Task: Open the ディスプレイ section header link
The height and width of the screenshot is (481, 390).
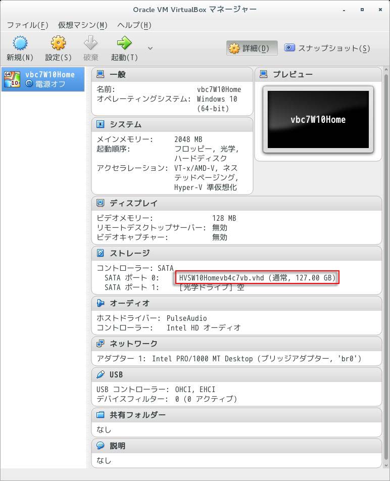Action: point(134,203)
